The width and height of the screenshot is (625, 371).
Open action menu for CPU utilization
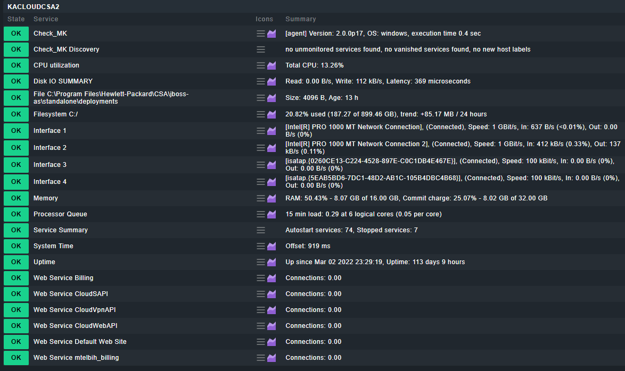(261, 66)
